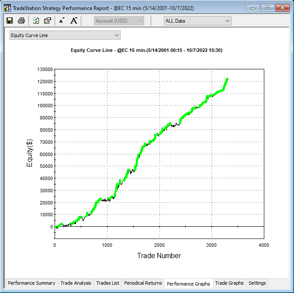294x293 pixels.
Task: Decrease font size with small A icon
Action: (62, 20)
